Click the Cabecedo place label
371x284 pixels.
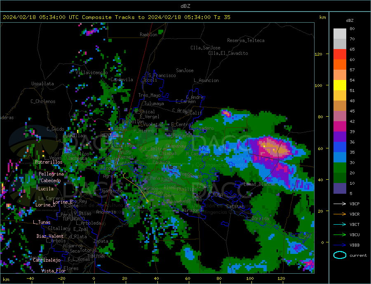(51, 181)
